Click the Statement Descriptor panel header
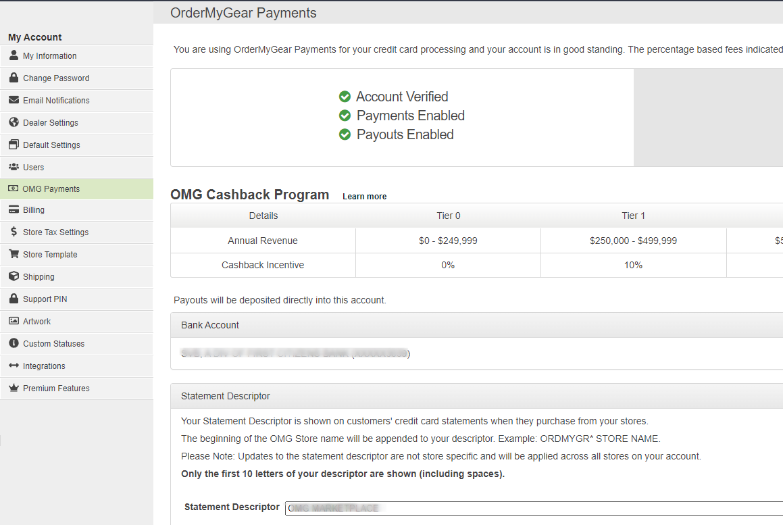 coord(477,396)
